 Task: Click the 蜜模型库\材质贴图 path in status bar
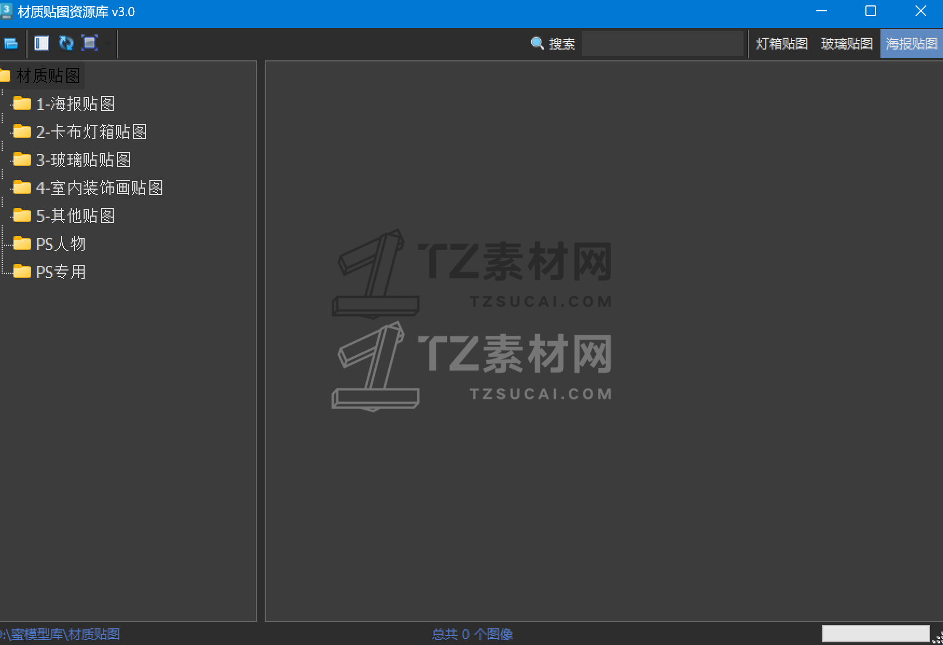[60, 634]
